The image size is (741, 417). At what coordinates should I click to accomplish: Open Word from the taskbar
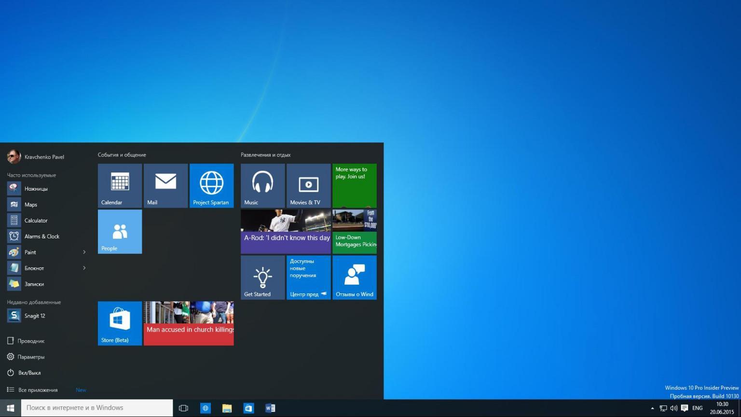pos(270,408)
